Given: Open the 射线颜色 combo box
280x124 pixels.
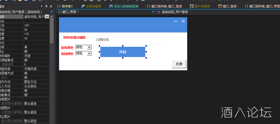Looking at the screenshot, I should [x=84, y=53].
